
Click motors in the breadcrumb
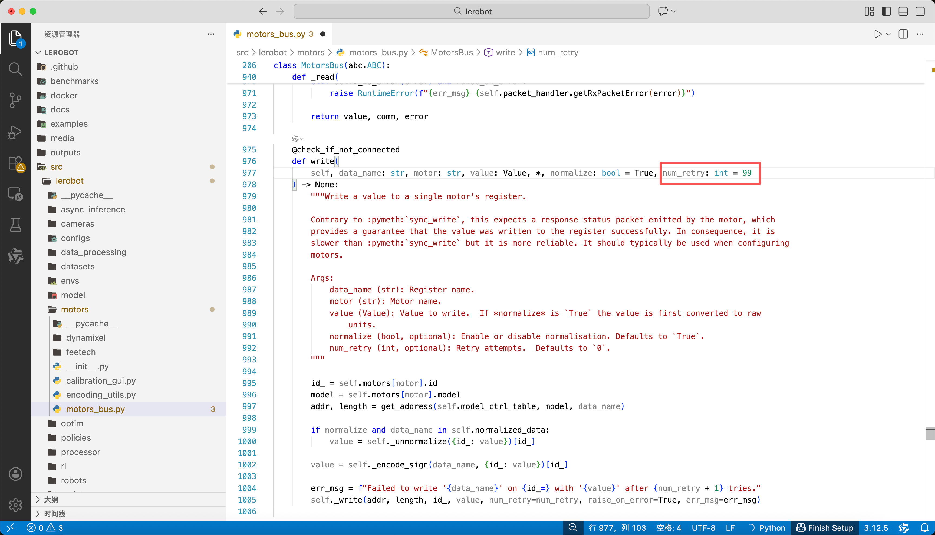tap(311, 52)
